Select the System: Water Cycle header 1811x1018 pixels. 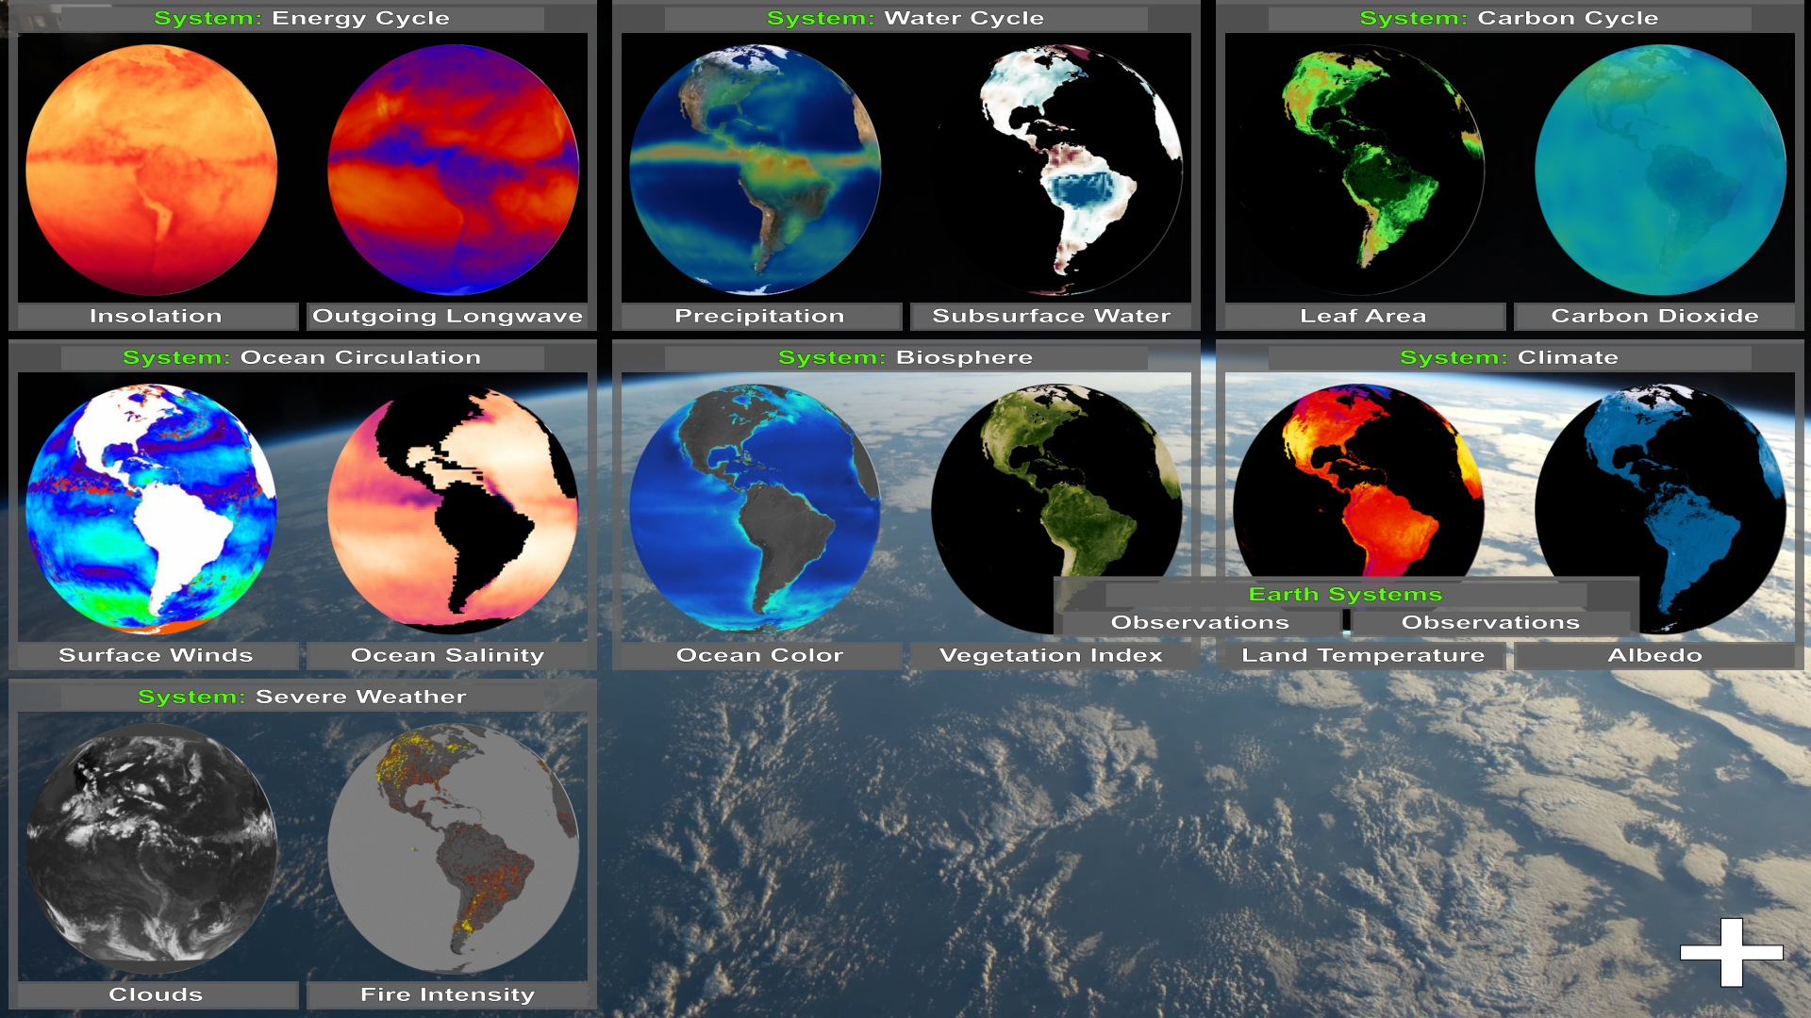coord(906,18)
